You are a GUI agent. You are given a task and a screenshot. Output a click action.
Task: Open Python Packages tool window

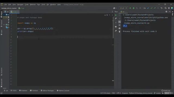pos(47,91)
